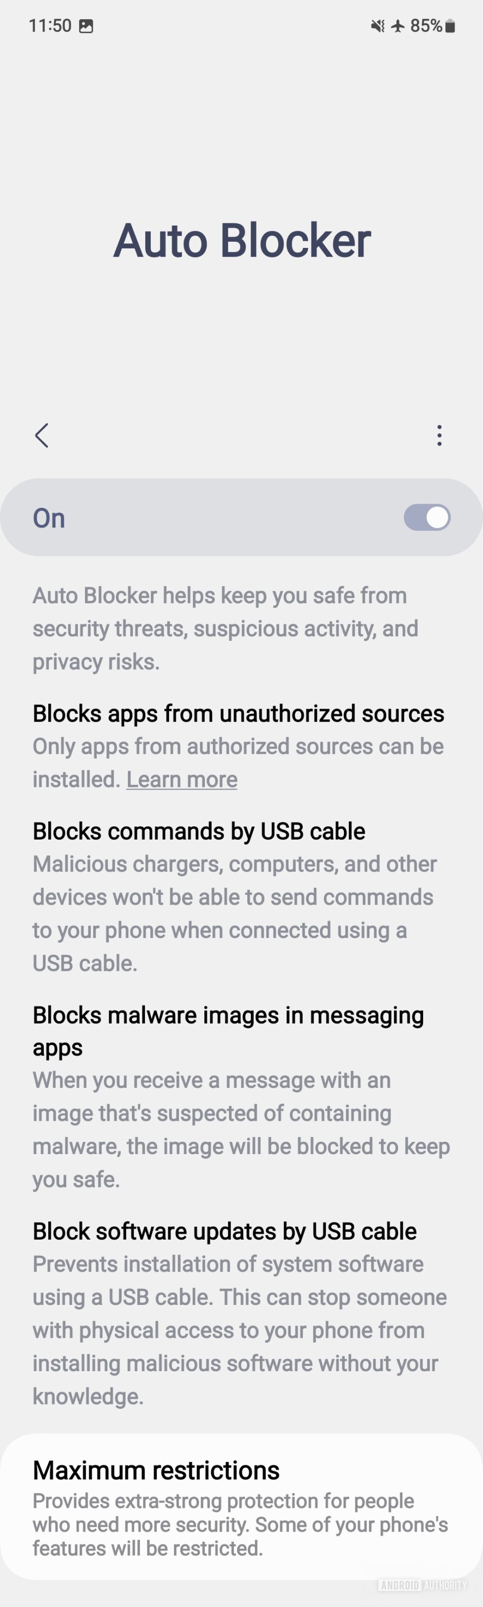This screenshot has width=483, height=1607.
Task: Tap Block software updates by USB cable heading
Action: (225, 1231)
